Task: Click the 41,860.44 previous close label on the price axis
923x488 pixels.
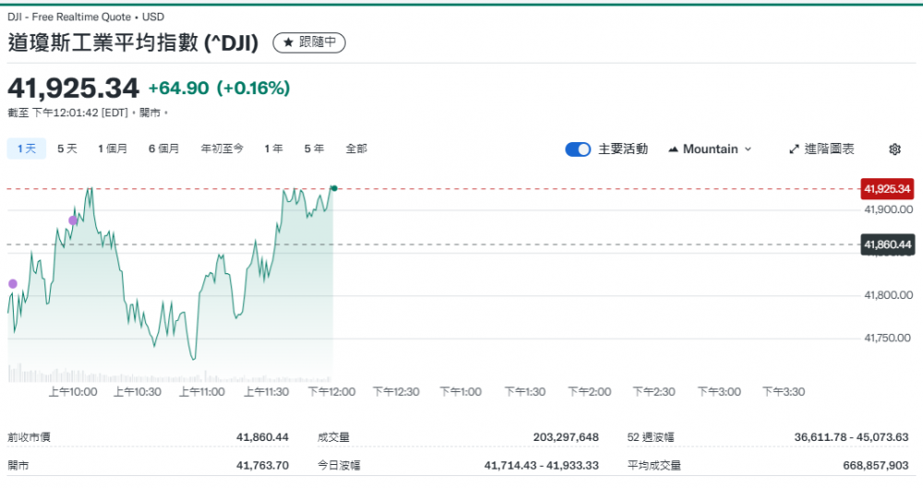Action: click(887, 244)
